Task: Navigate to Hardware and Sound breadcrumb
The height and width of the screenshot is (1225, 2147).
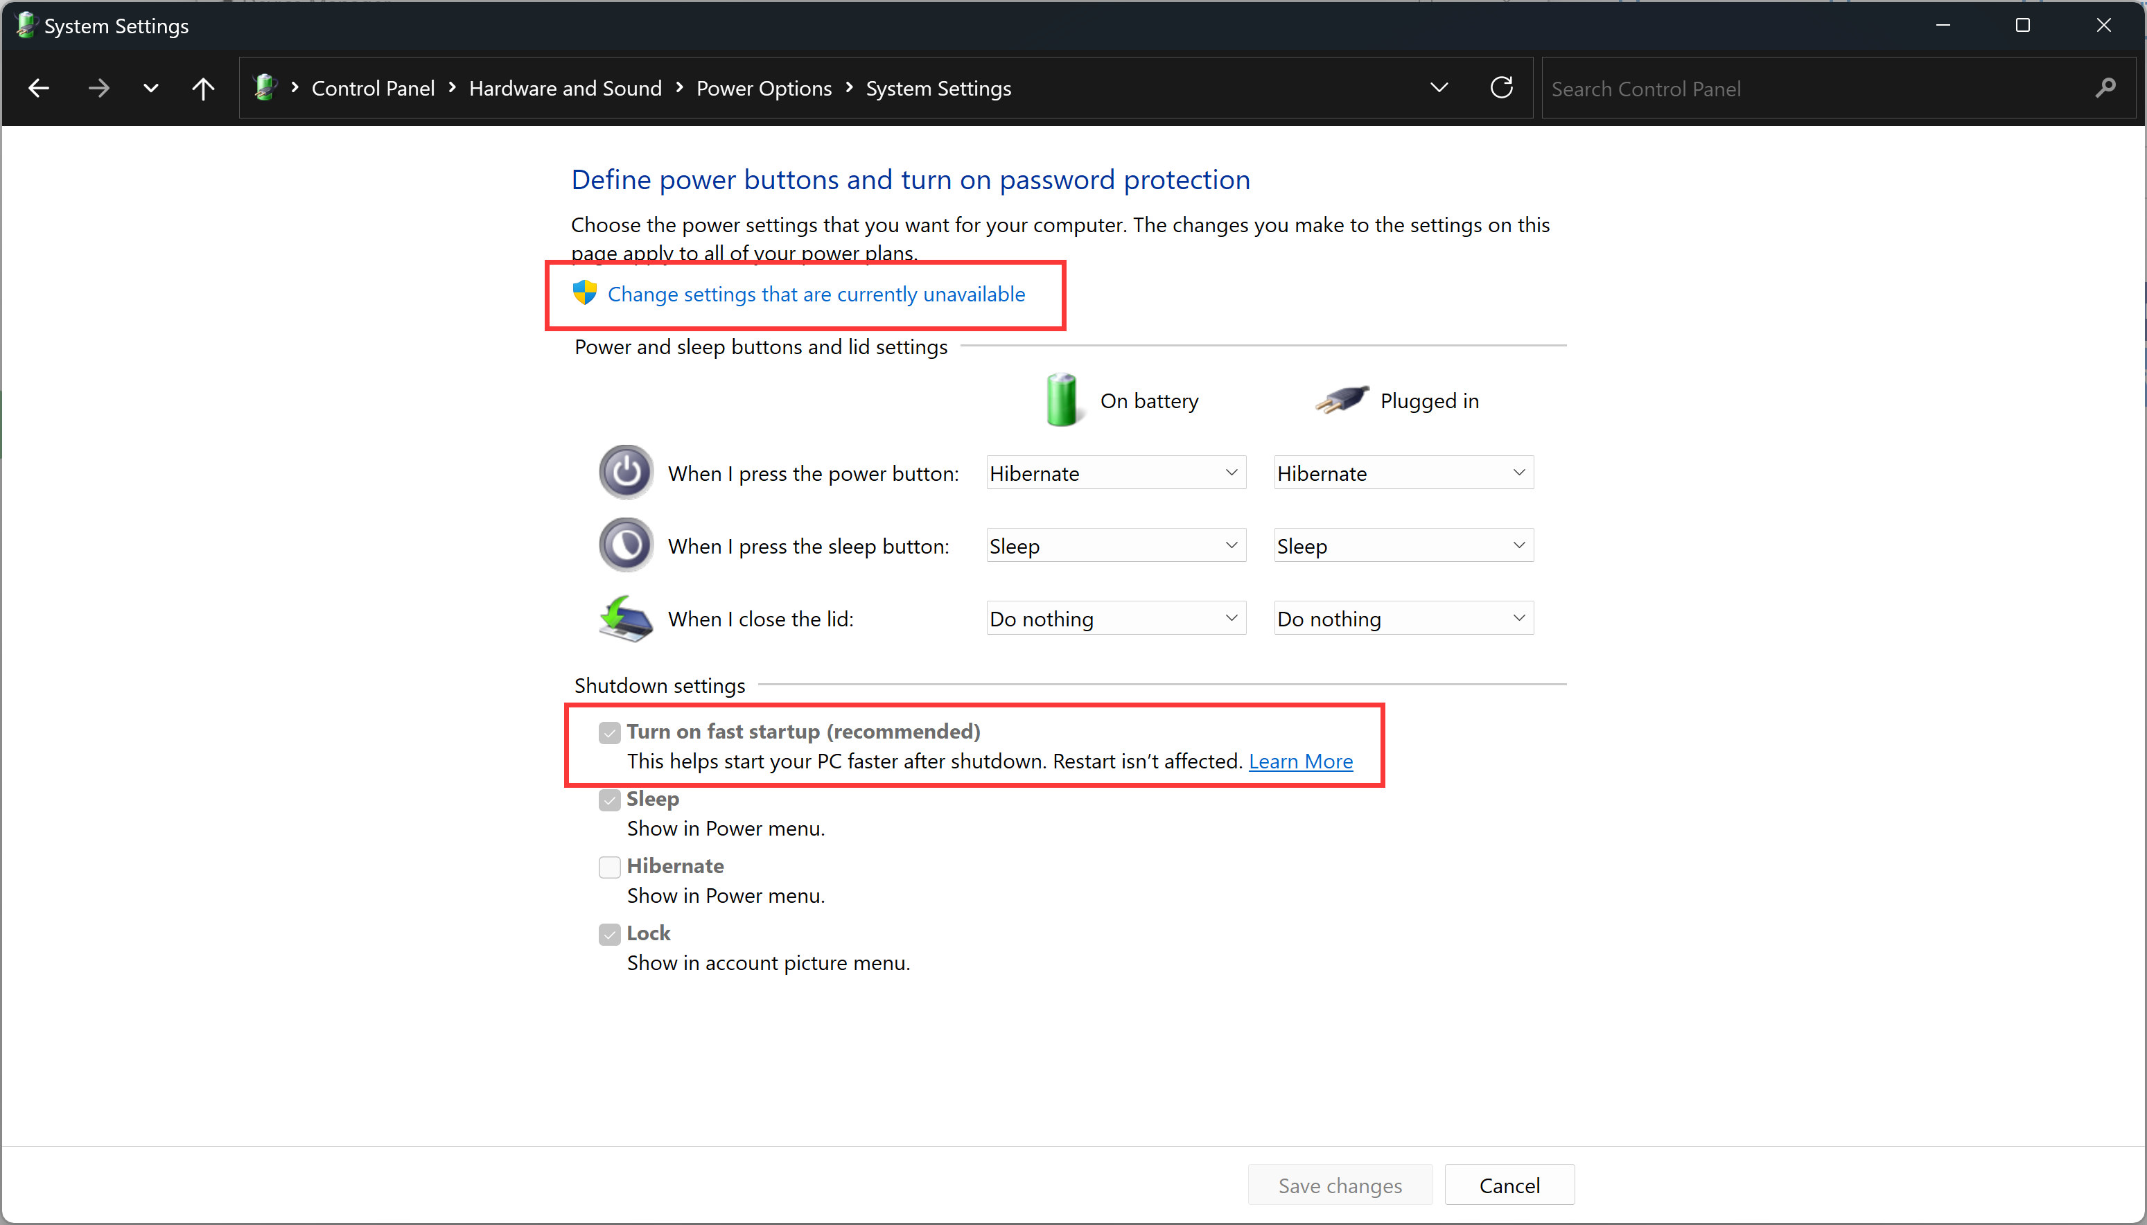Action: (565, 89)
